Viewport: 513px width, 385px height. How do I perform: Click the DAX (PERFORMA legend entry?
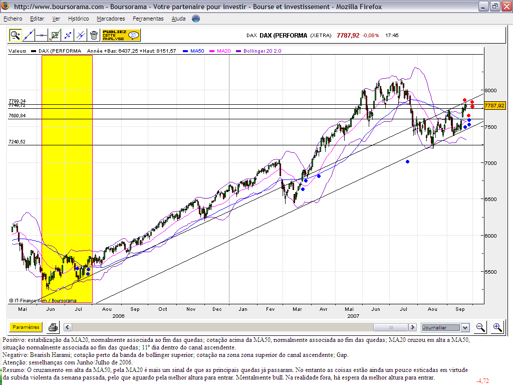[x=60, y=51]
